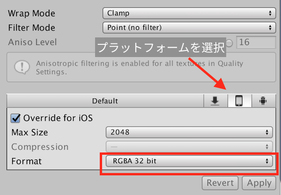
Task: Click the Aniso Level value field 16
Action: 256,42
